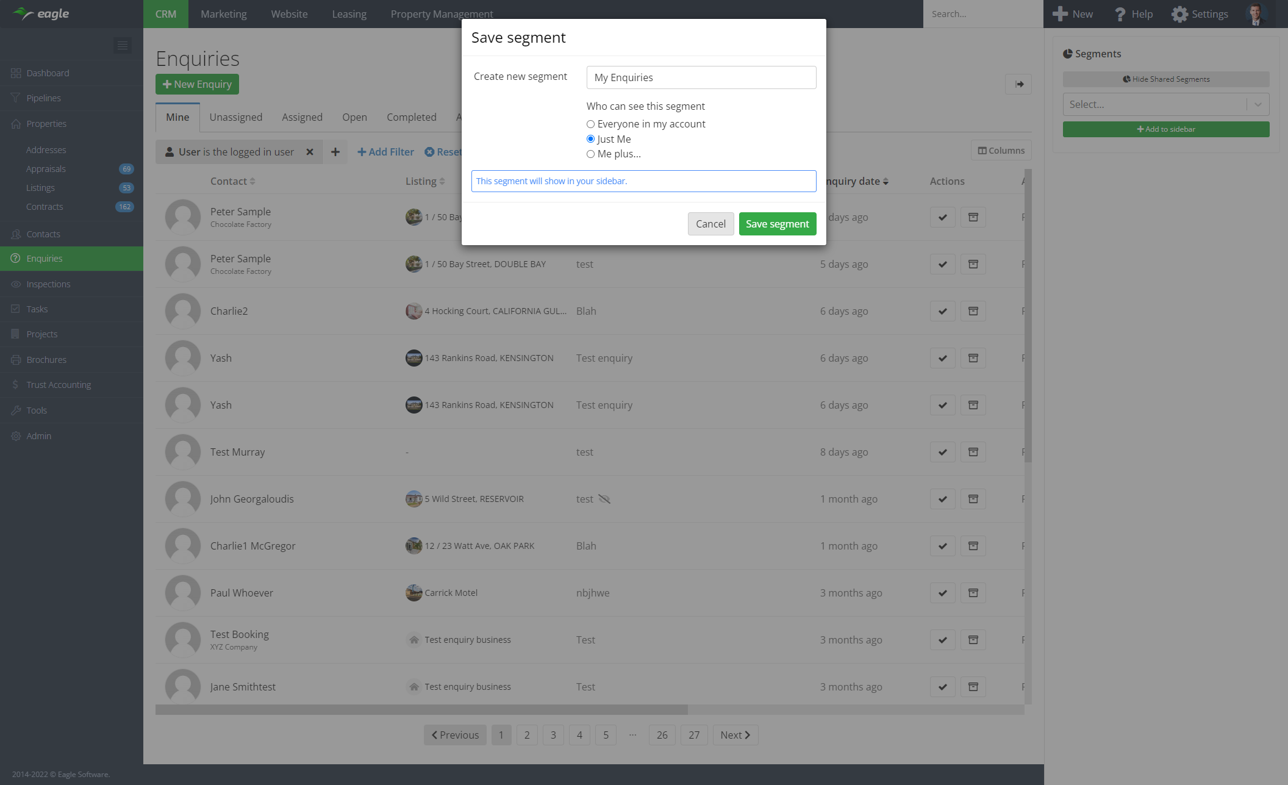Click the Save segment button
This screenshot has height=785, width=1288.
(x=777, y=224)
